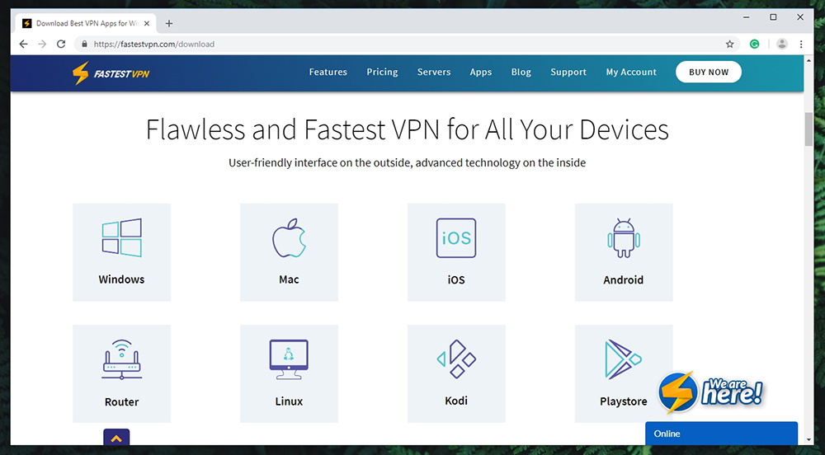Click the FastestVPN lightning logo

111,73
